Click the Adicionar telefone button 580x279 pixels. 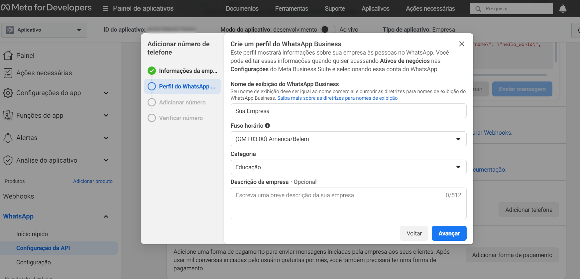click(528, 210)
